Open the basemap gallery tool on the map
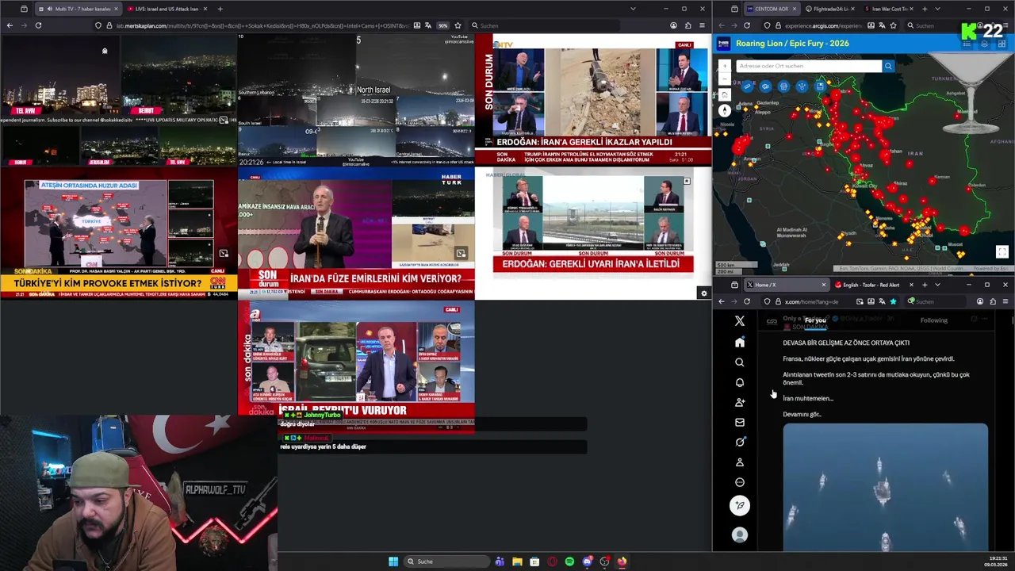 point(783,86)
